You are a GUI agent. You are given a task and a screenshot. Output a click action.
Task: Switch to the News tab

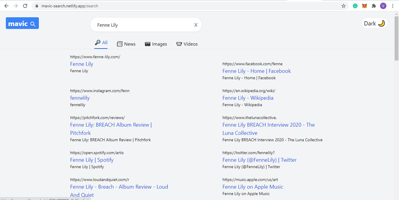pyautogui.click(x=126, y=44)
